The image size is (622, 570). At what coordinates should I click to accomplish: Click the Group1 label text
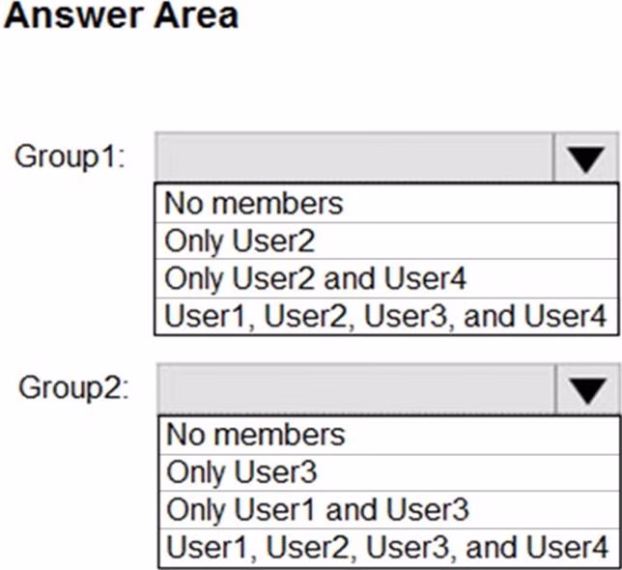(x=70, y=157)
